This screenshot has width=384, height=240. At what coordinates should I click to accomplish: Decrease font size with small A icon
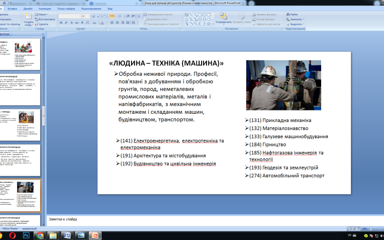tap(98, 16)
